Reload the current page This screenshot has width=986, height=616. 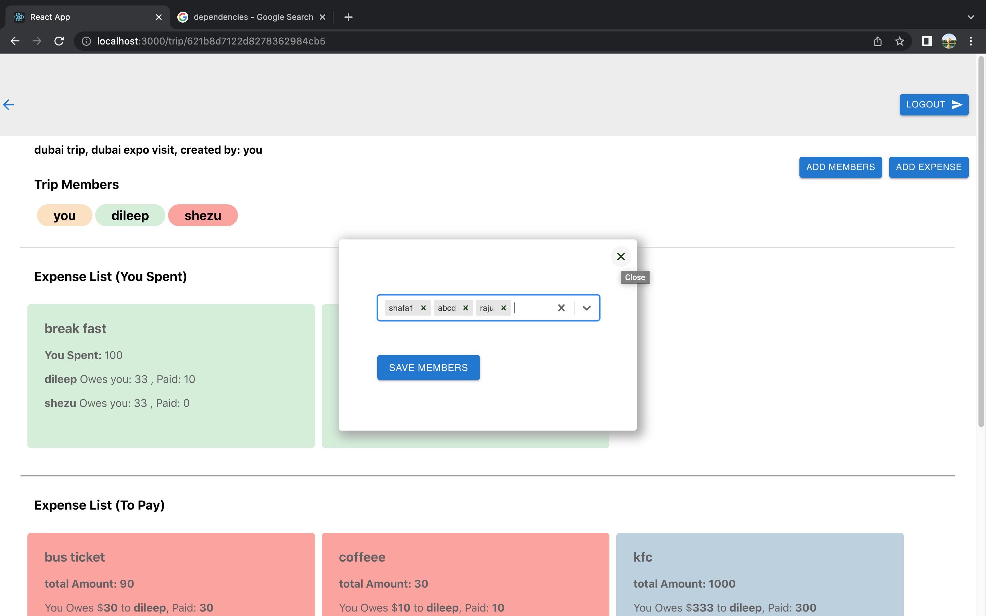[x=59, y=41]
